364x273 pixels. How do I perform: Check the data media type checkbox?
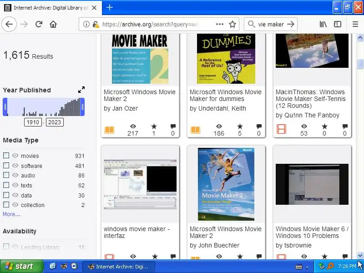6,195
